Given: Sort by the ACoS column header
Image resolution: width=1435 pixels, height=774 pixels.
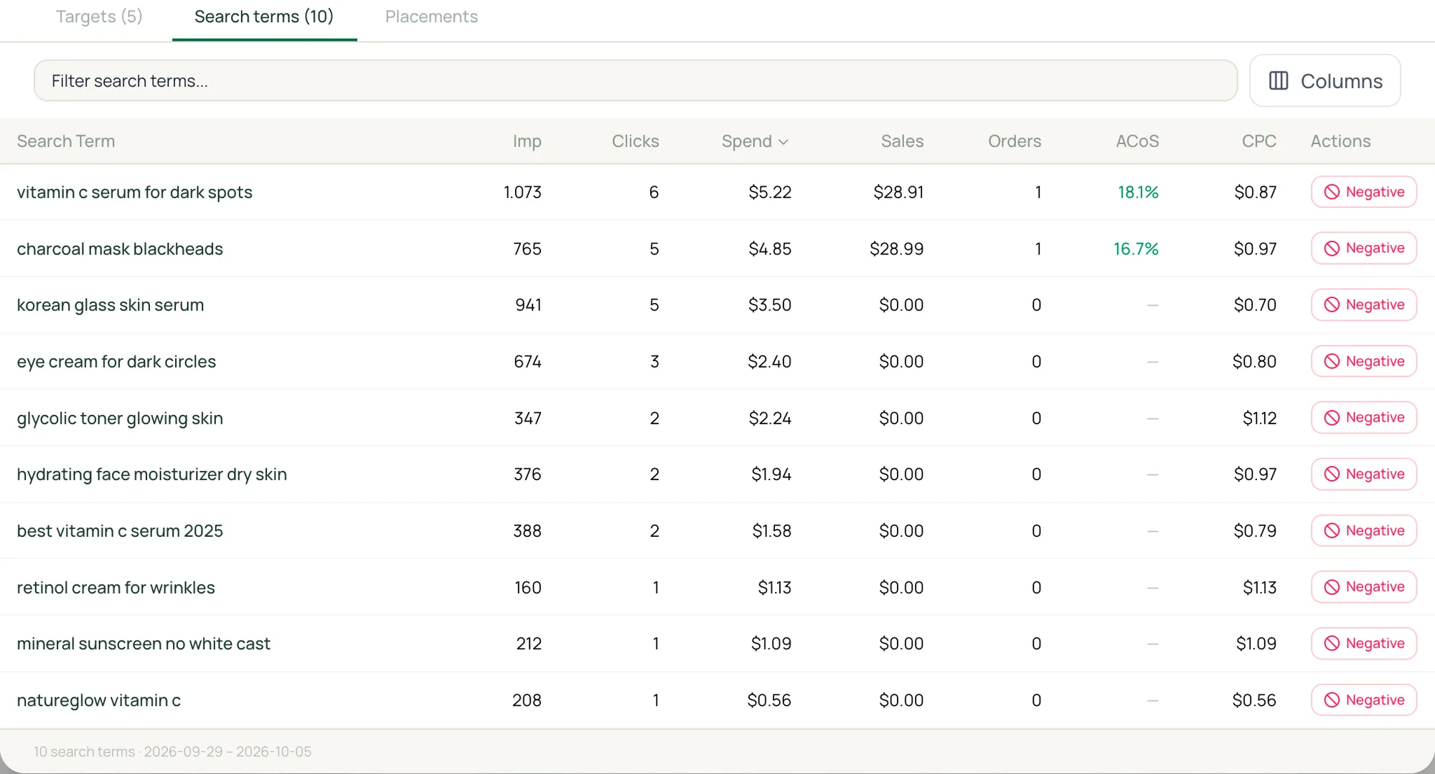Looking at the screenshot, I should coord(1137,141).
